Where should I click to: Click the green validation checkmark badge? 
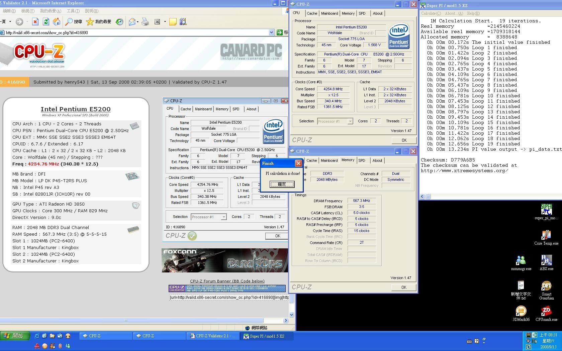pyautogui.click(x=192, y=236)
